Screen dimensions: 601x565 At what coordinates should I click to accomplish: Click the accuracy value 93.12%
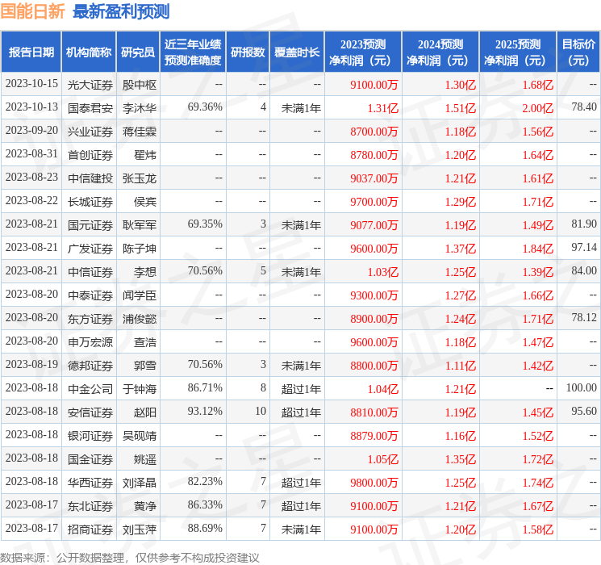[205, 411]
